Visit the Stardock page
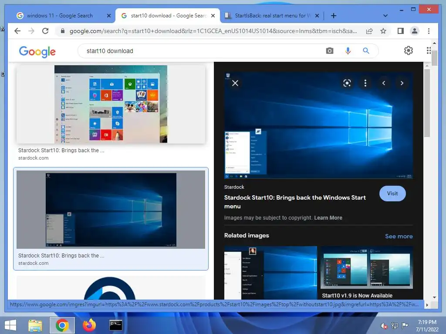This screenshot has height=334, width=446. (x=392, y=194)
